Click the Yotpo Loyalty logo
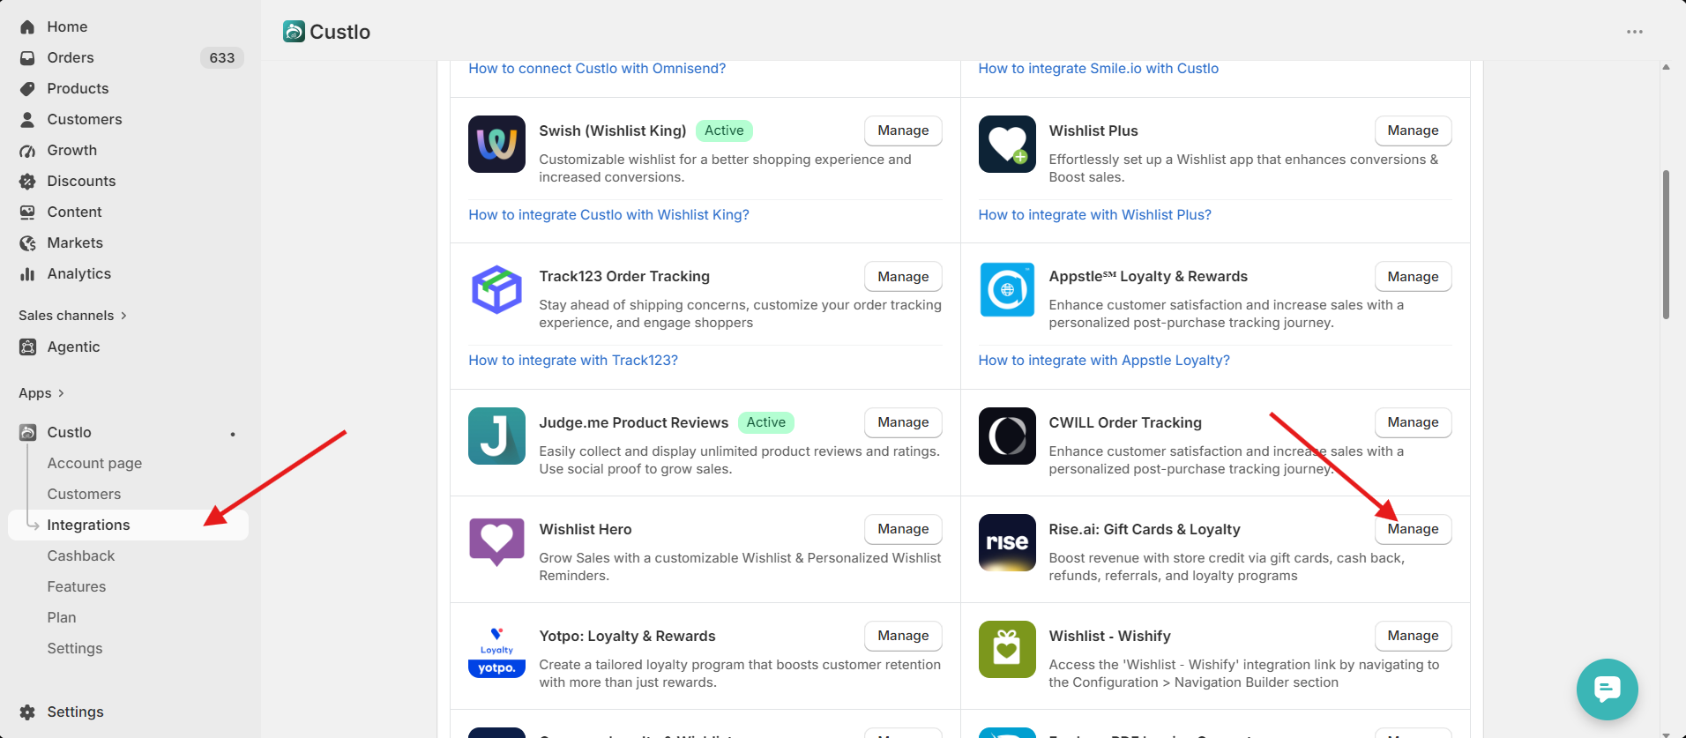This screenshot has height=738, width=1686. pyautogui.click(x=496, y=649)
